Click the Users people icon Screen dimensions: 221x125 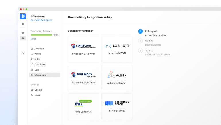coord(32,95)
